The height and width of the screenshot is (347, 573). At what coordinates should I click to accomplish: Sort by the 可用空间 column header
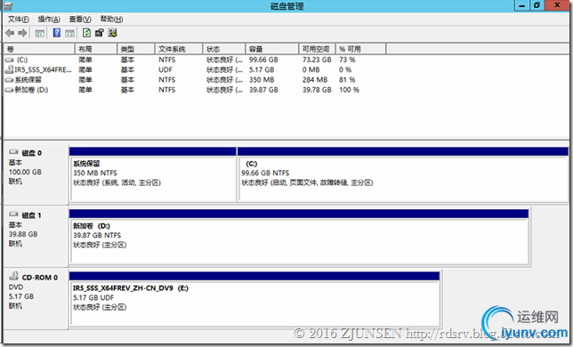click(317, 49)
